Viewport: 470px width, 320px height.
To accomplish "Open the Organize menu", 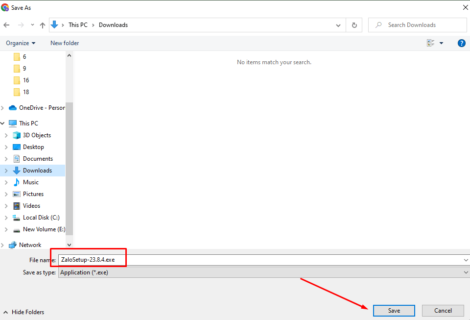I will (21, 43).
